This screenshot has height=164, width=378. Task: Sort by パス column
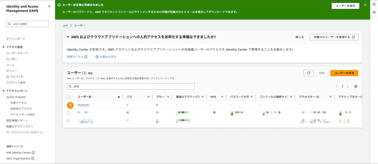tap(148, 97)
